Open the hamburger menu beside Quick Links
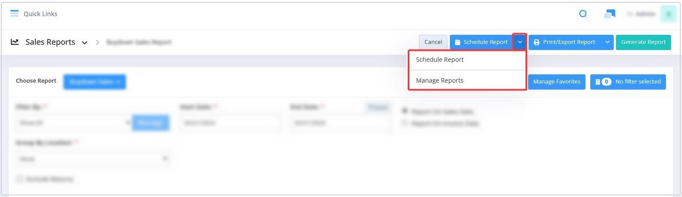Screen dimensions: 682x197 click(x=14, y=13)
